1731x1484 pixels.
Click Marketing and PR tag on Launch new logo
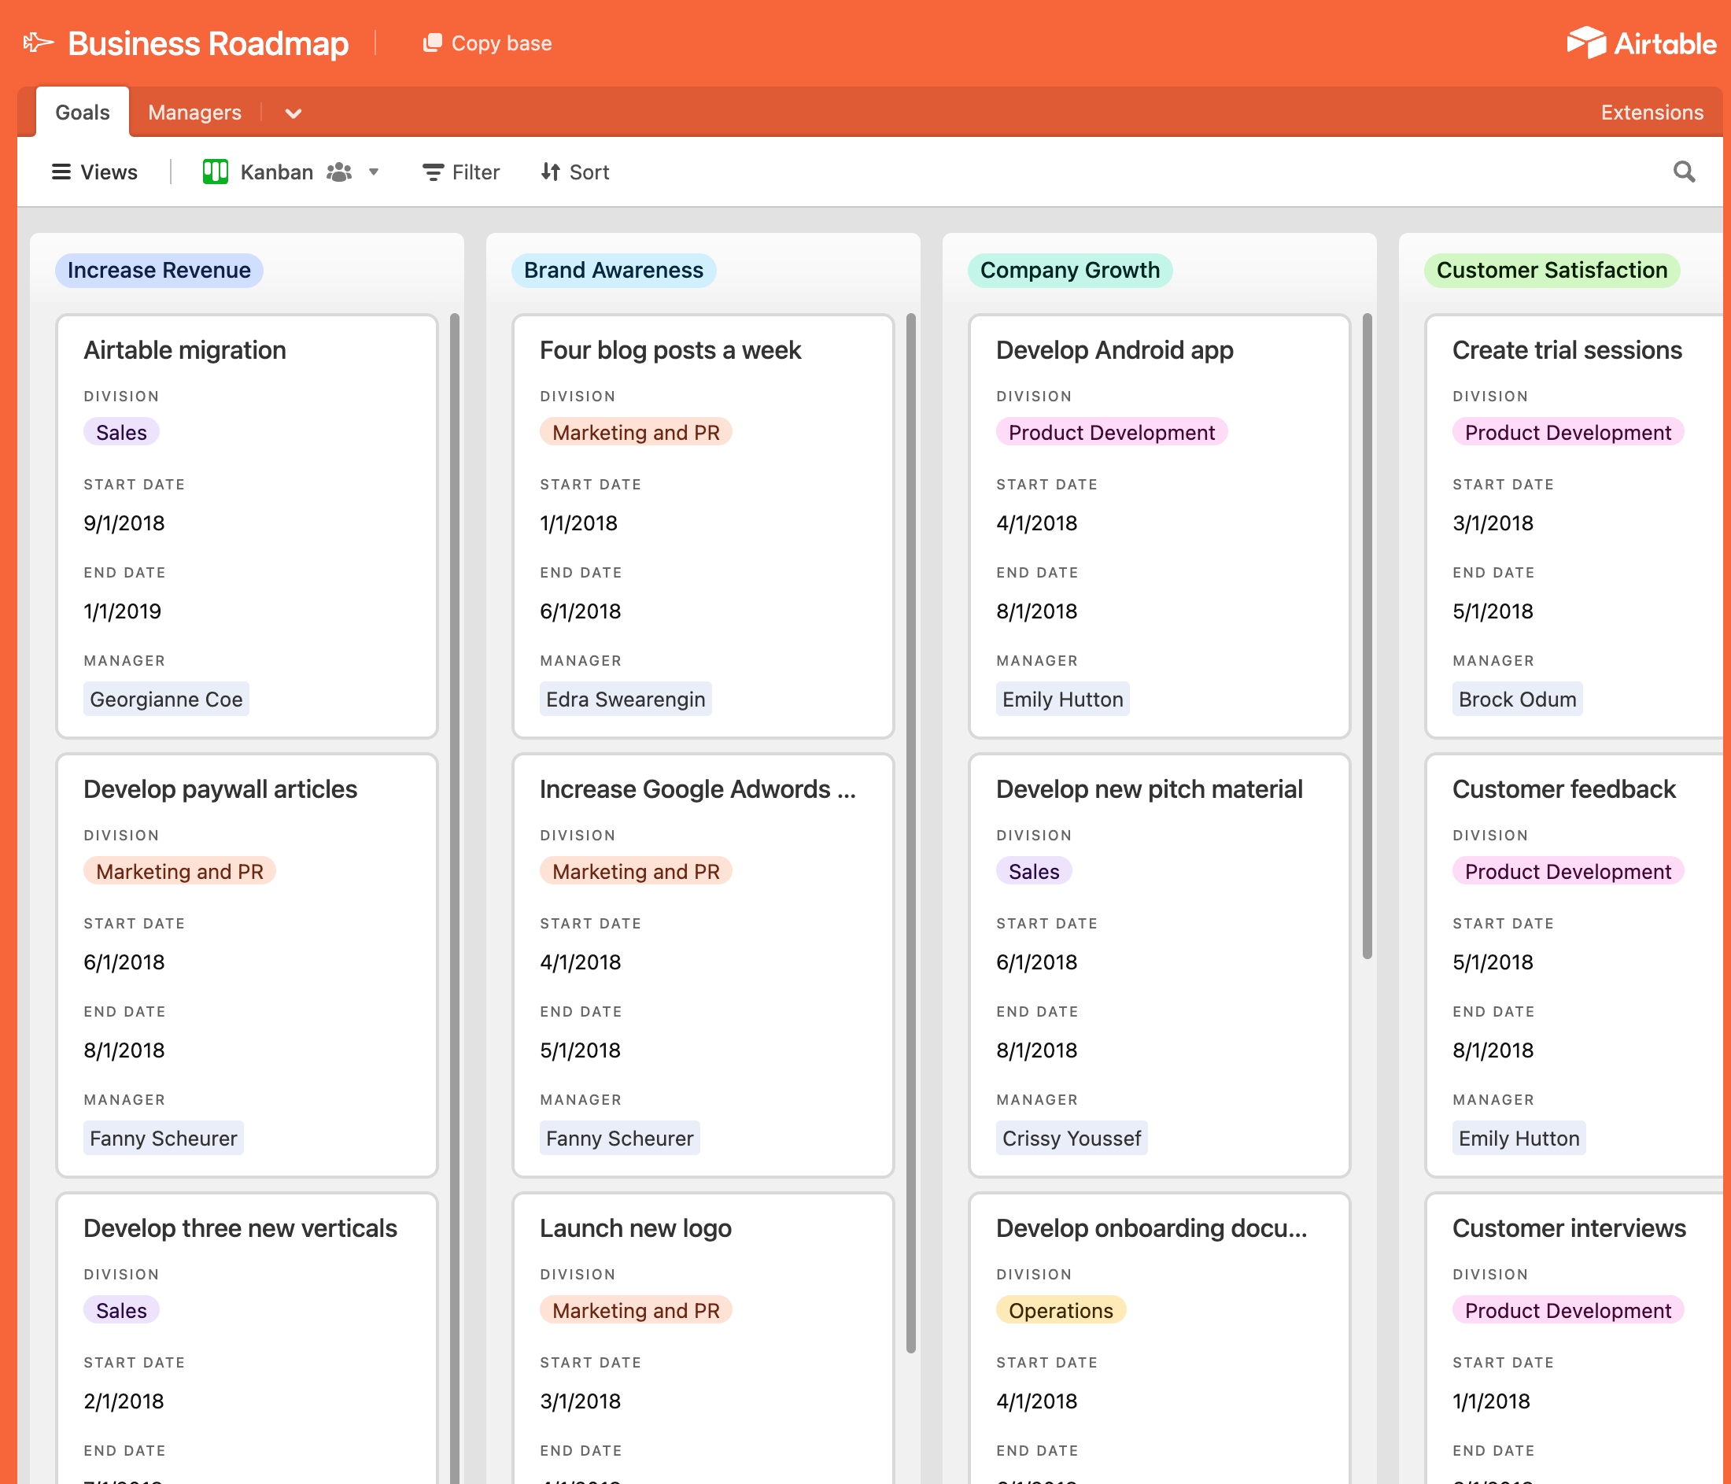(x=636, y=1310)
